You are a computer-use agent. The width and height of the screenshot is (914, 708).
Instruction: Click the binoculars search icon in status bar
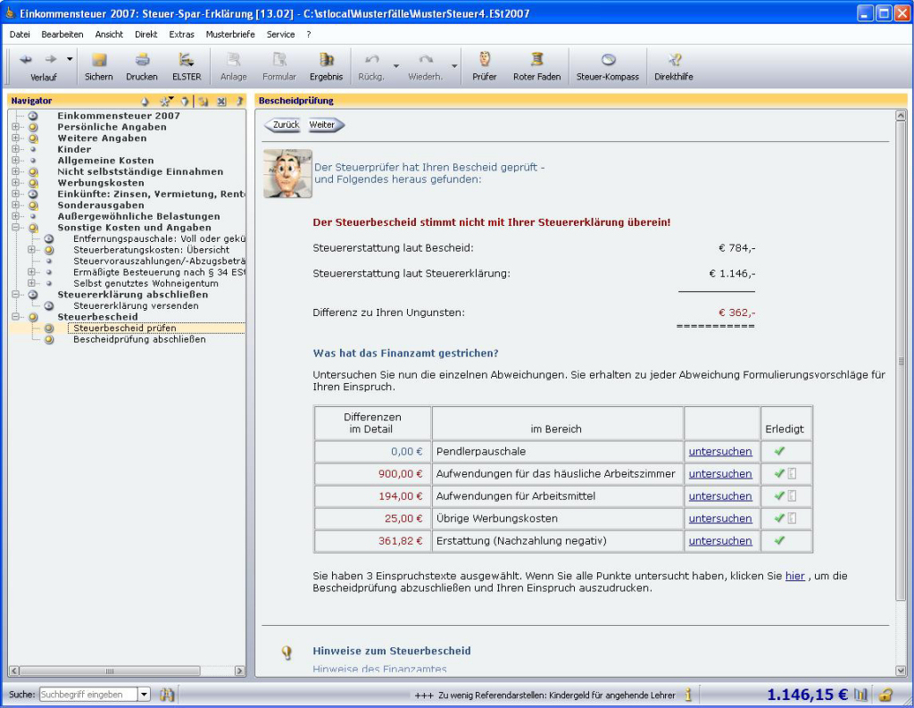pyautogui.click(x=167, y=694)
